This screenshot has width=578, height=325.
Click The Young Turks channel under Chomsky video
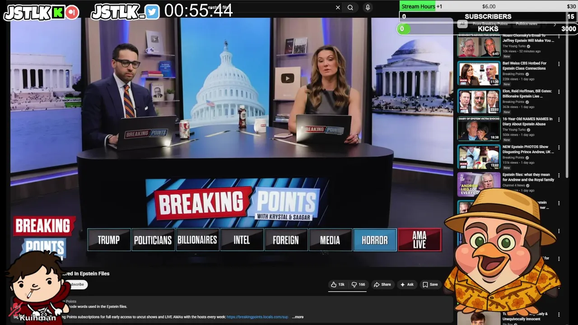click(x=514, y=46)
